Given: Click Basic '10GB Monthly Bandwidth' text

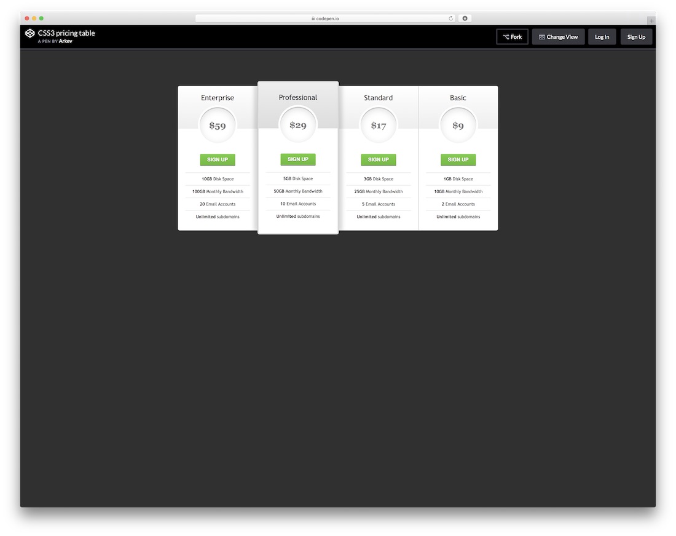Looking at the screenshot, I should click(458, 191).
